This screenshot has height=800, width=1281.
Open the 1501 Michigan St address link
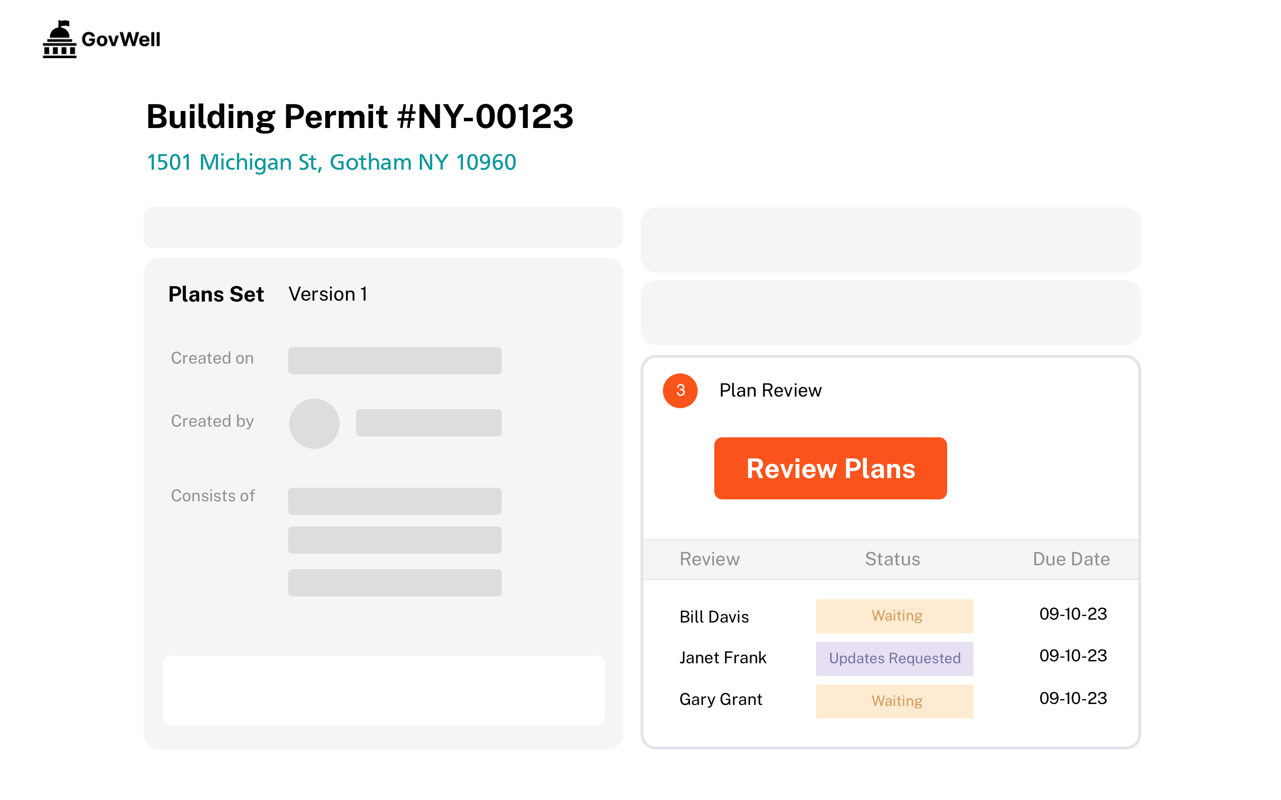tap(331, 162)
